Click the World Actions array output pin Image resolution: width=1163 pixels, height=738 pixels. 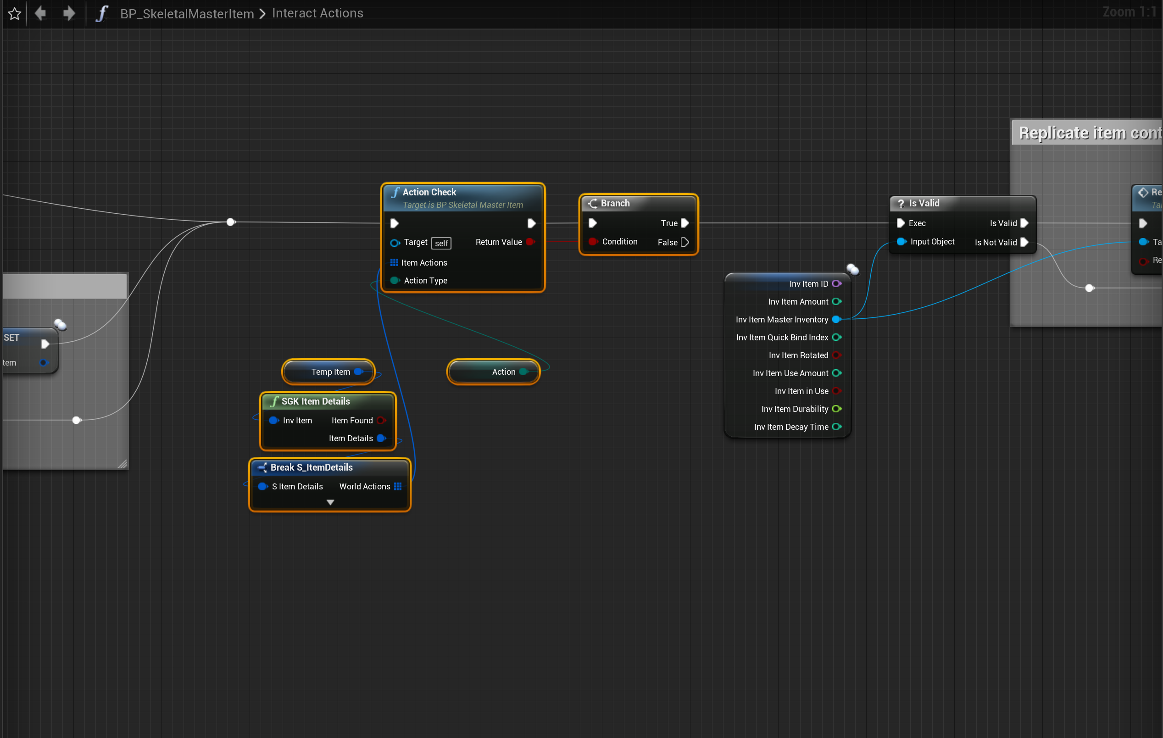click(x=398, y=486)
